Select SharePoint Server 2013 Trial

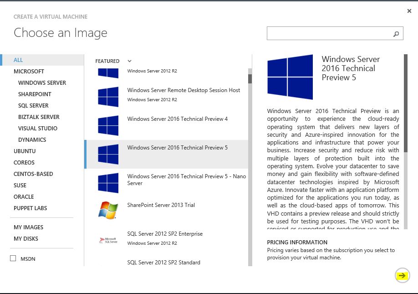click(166, 211)
